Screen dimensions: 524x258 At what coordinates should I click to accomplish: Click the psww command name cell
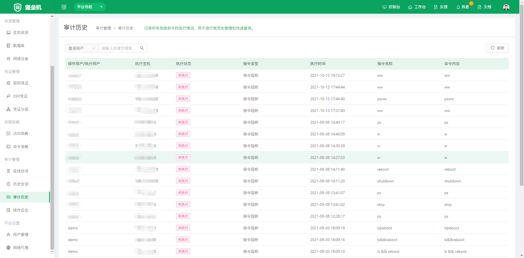(x=382, y=99)
